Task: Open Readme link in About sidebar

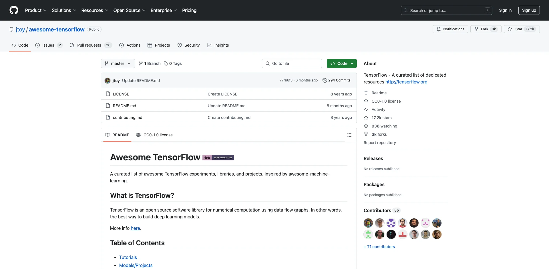Action: (x=375, y=93)
